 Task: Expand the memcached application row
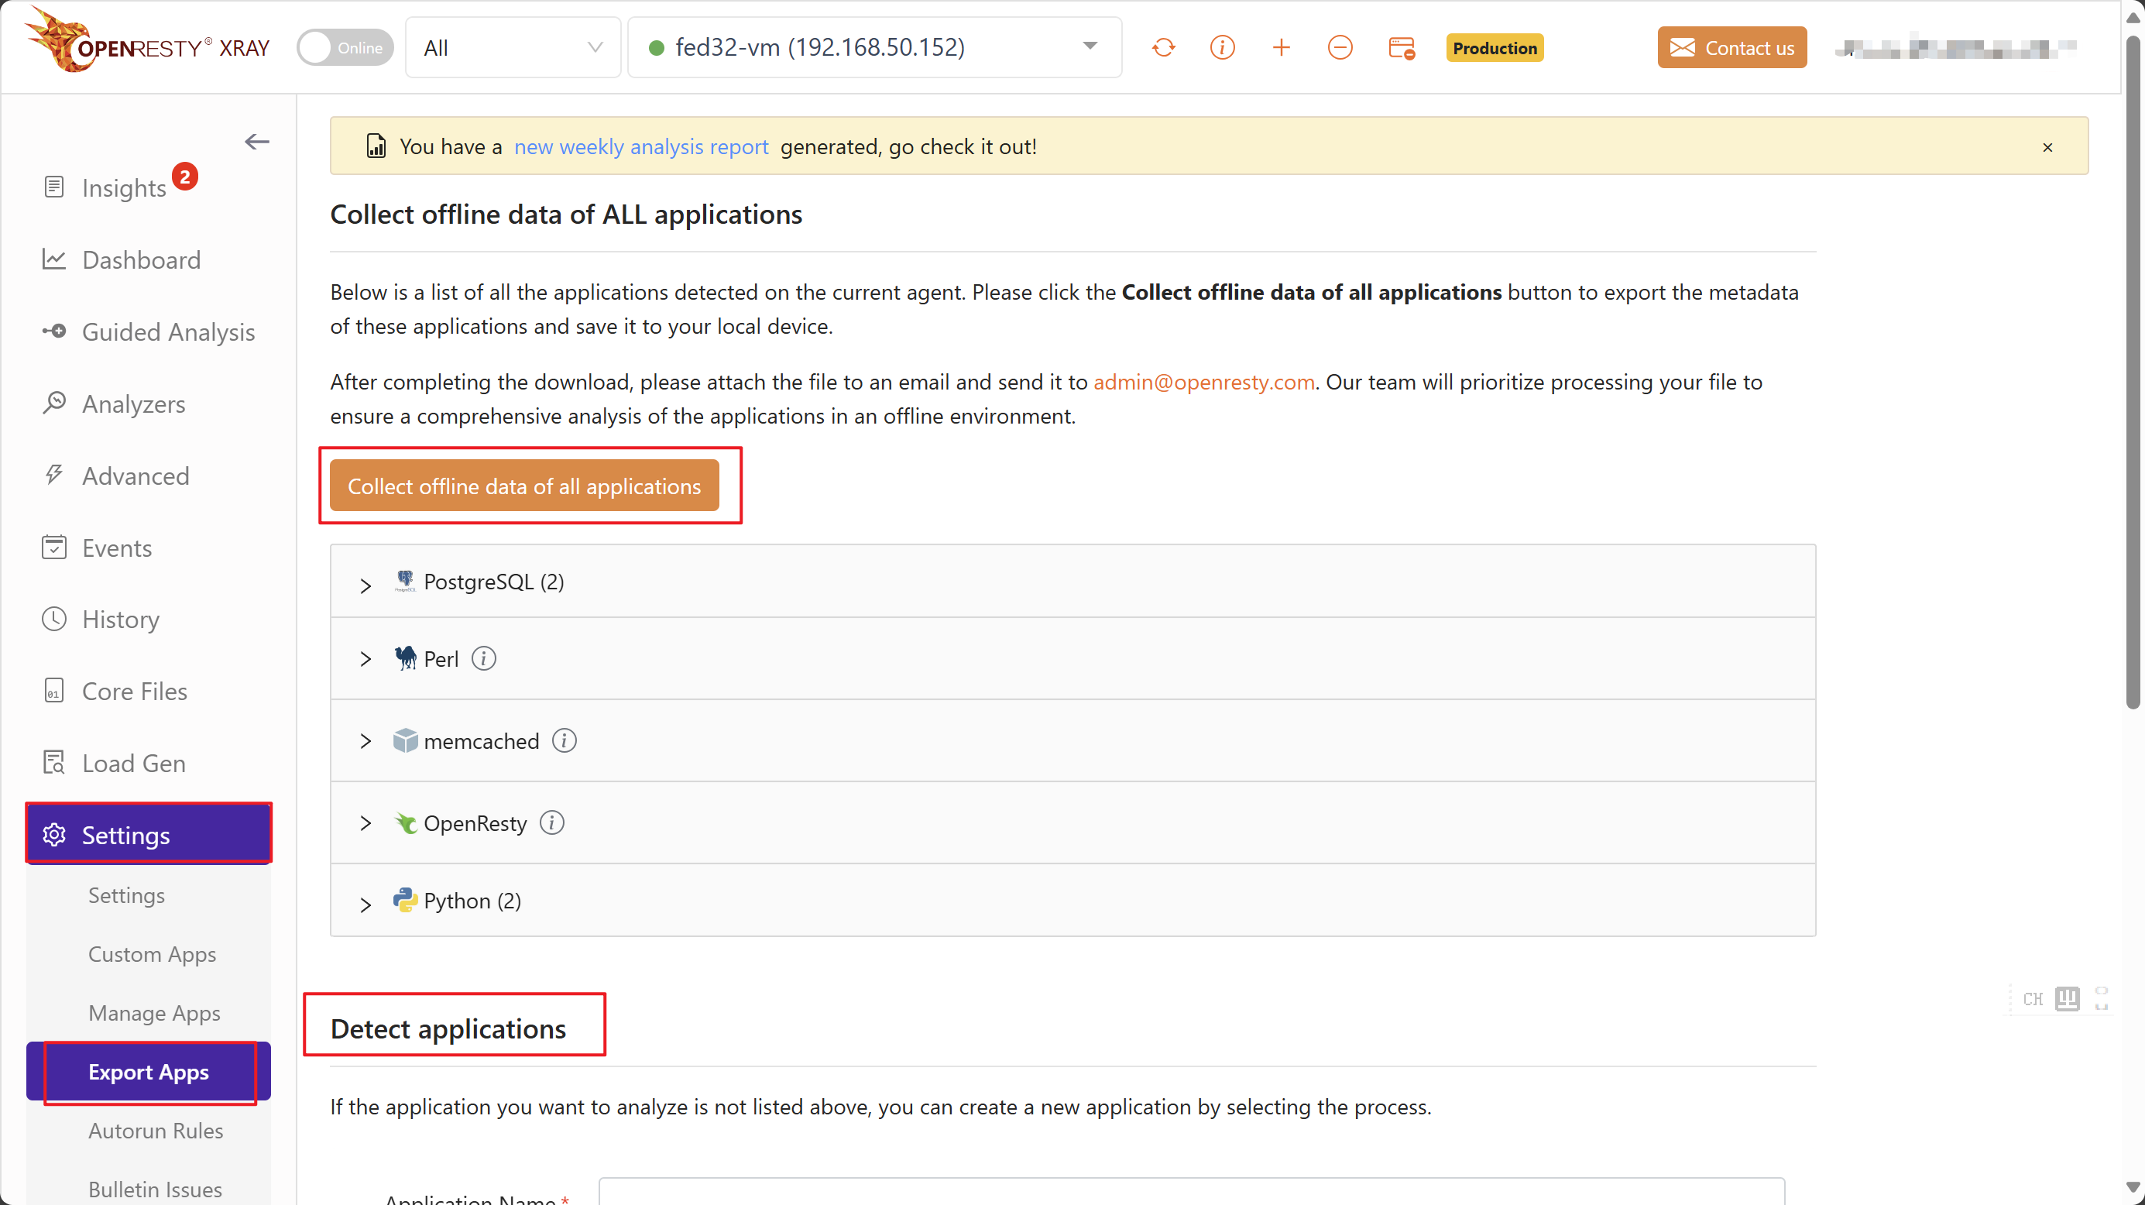1072,740
